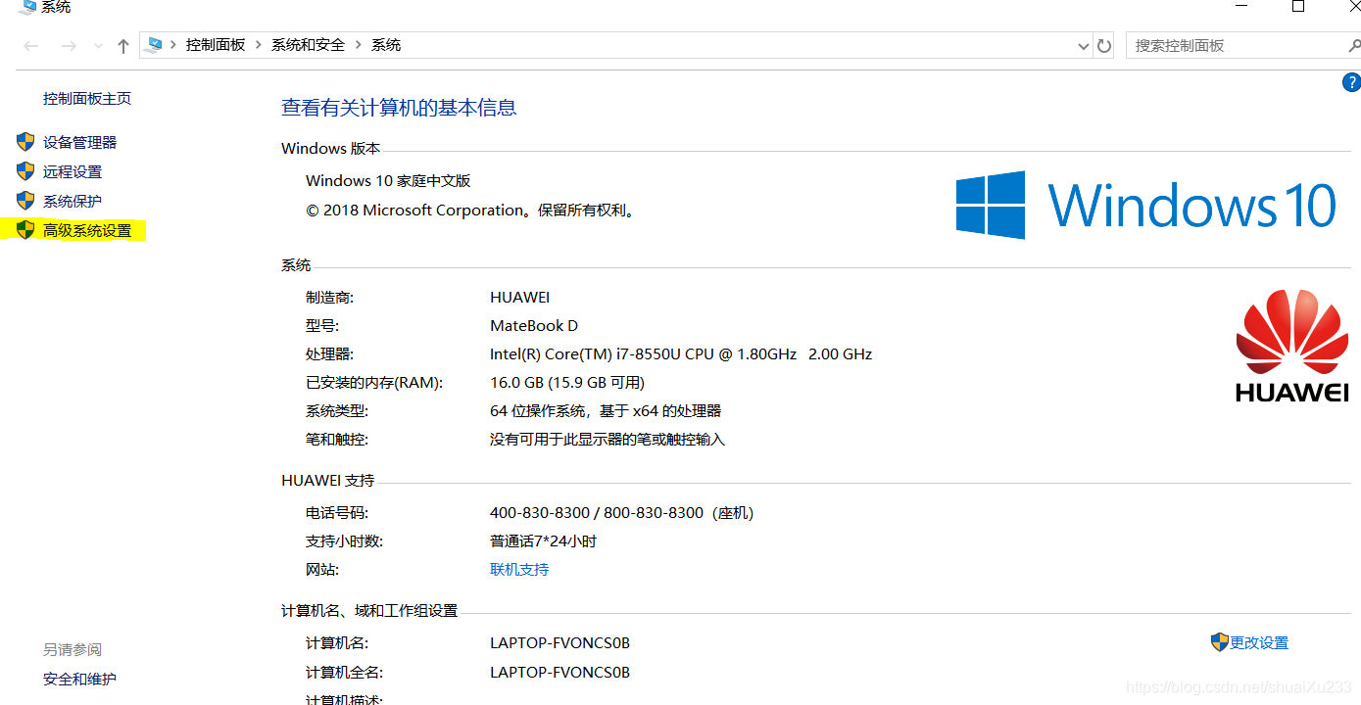The image size is (1361, 705).
Task: Go forward with the right arrow button
Action: pos(68,46)
